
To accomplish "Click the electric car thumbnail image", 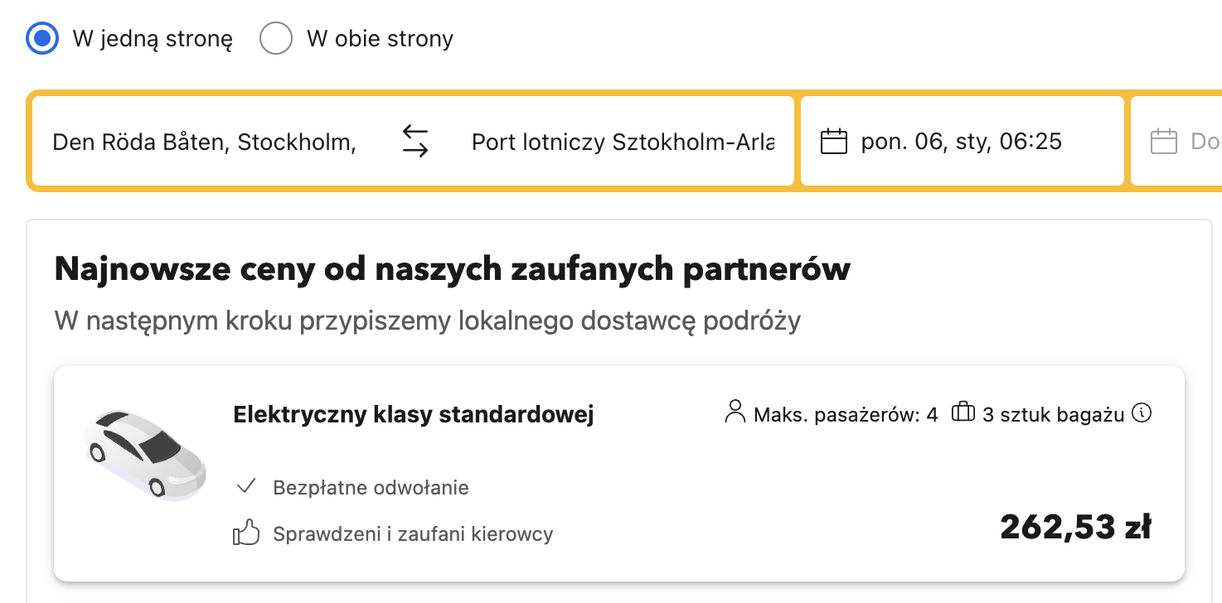I will point(145,455).
